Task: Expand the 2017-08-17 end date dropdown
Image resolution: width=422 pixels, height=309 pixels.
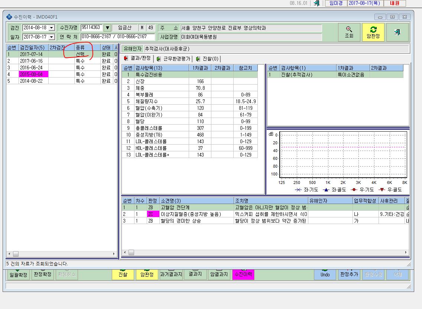Action: pos(51,37)
